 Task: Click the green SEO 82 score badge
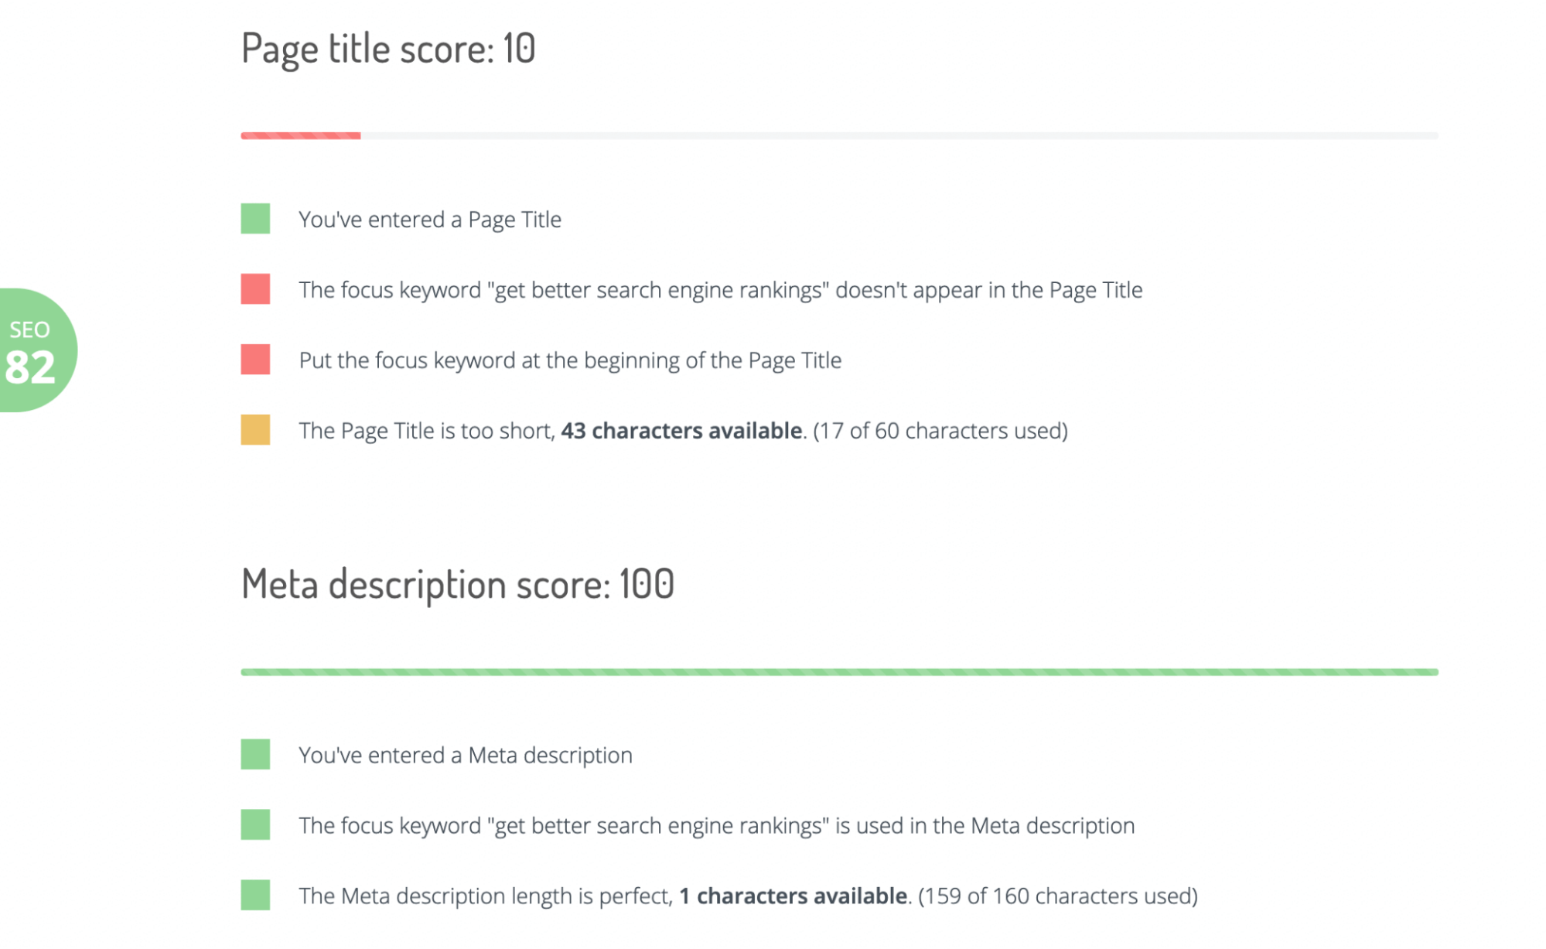pyautogui.click(x=35, y=350)
